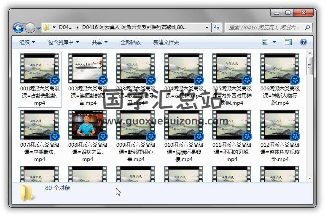The height and width of the screenshot is (216, 325).
Task: Open the 共享 menu
Action: pyautogui.click(x=99, y=42)
